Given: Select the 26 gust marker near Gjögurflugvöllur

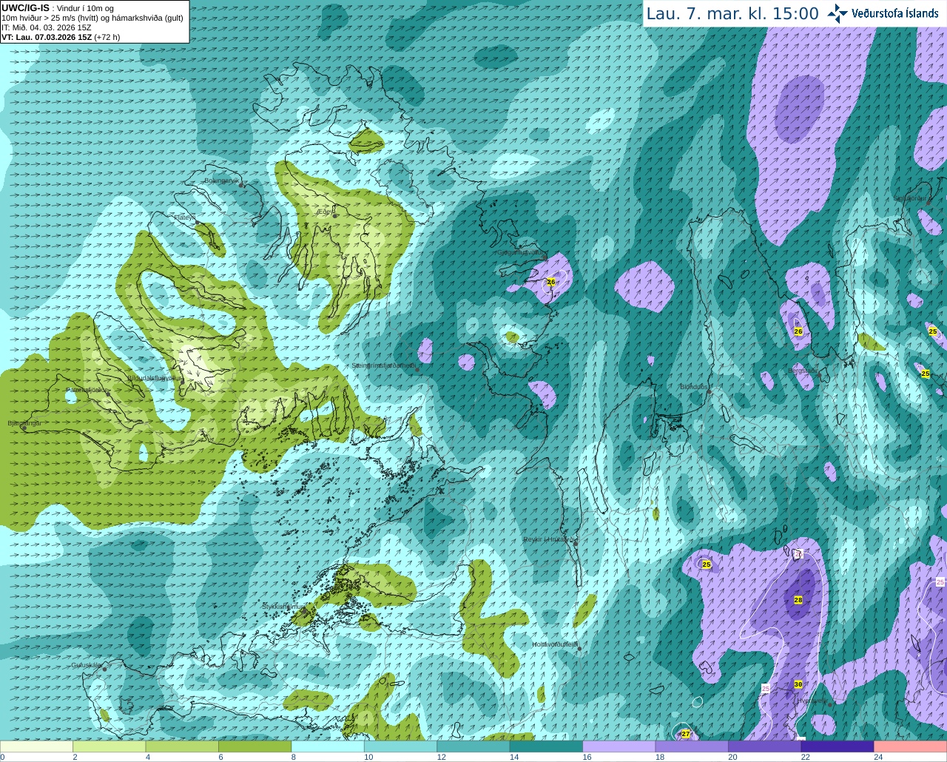Looking at the screenshot, I should (x=551, y=282).
